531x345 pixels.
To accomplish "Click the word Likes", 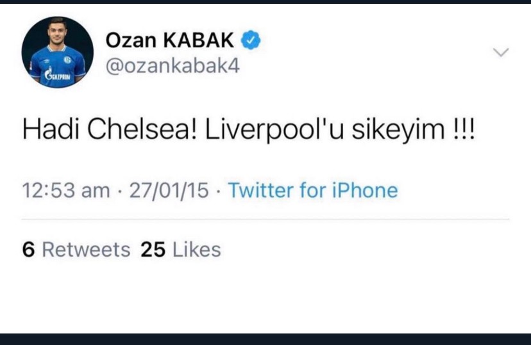I will tap(196, 249).
